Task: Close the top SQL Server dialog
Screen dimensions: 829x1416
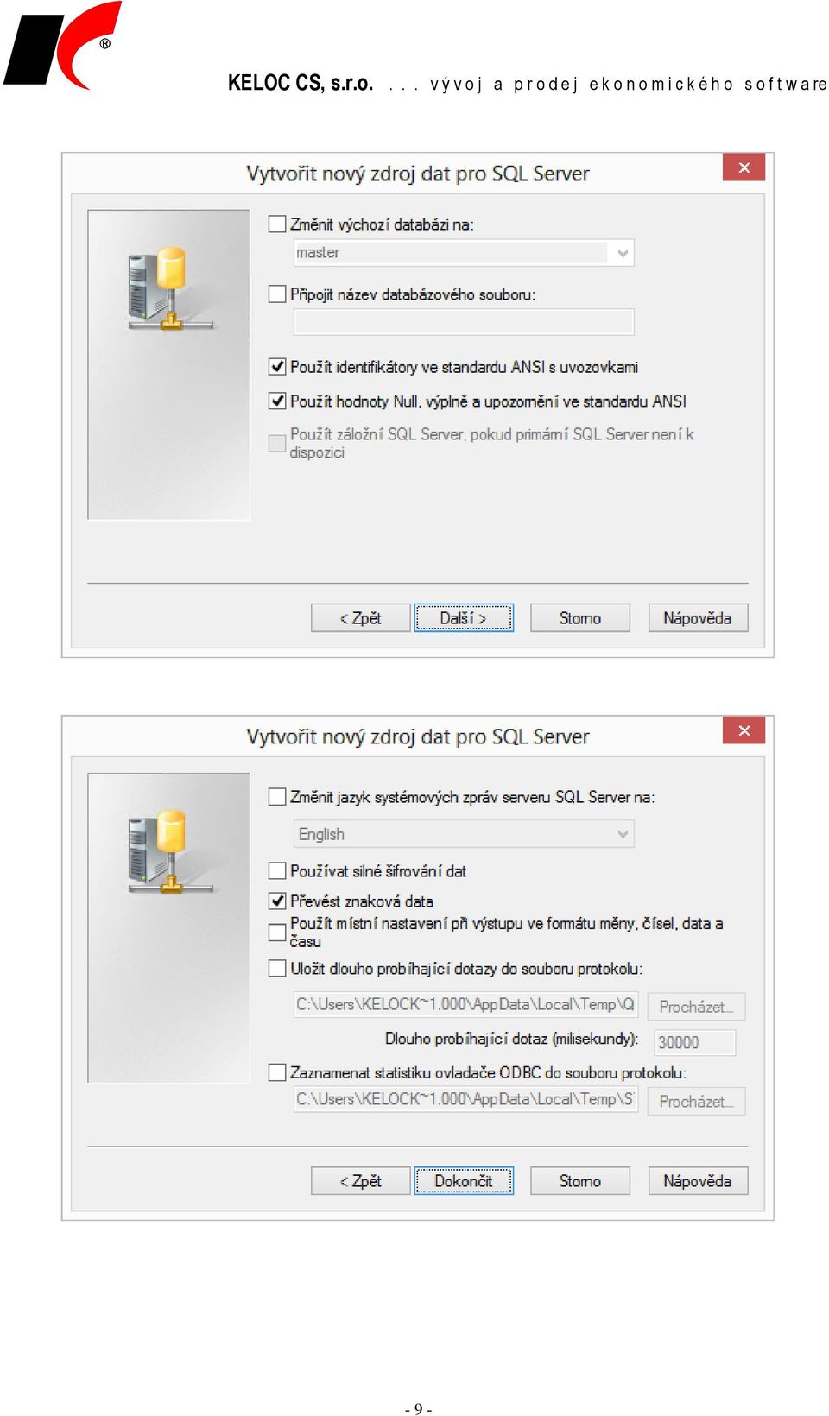Action: (744, 168)
